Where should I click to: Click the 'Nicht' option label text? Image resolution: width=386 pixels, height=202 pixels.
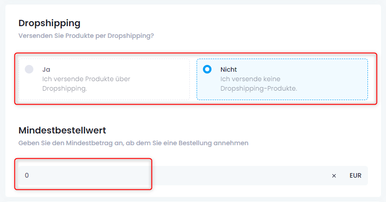229,69
